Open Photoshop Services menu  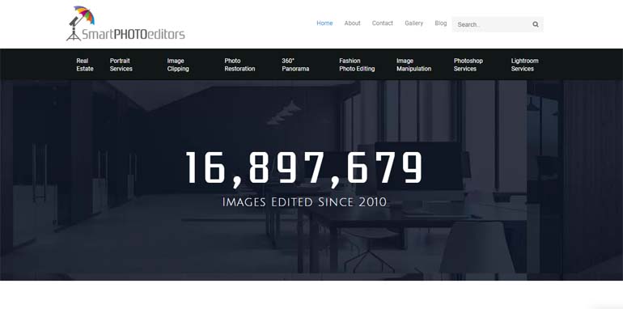468,65
